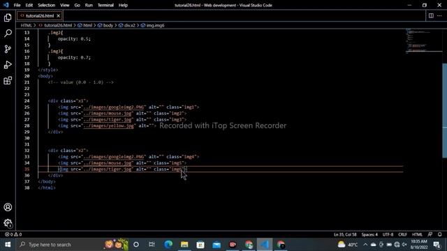Open the Manage settings gear

pyautogui.click(x=8, y=223)
